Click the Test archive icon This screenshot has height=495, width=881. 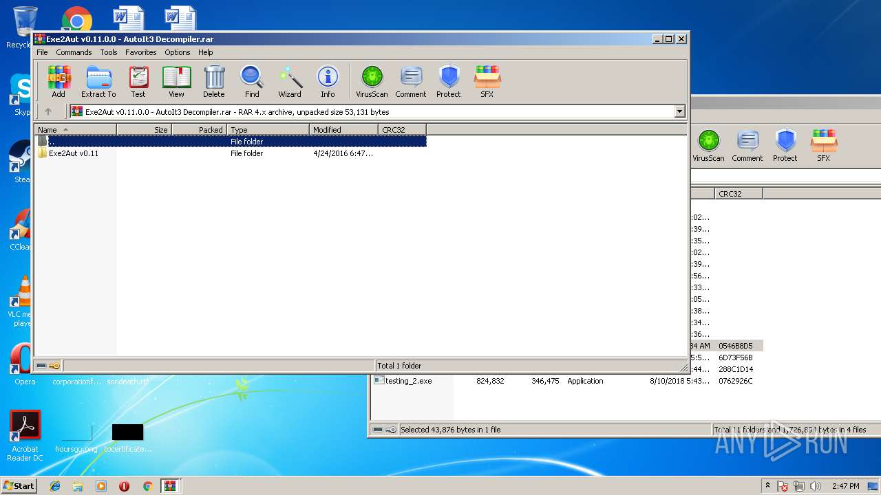pos(138,82)
